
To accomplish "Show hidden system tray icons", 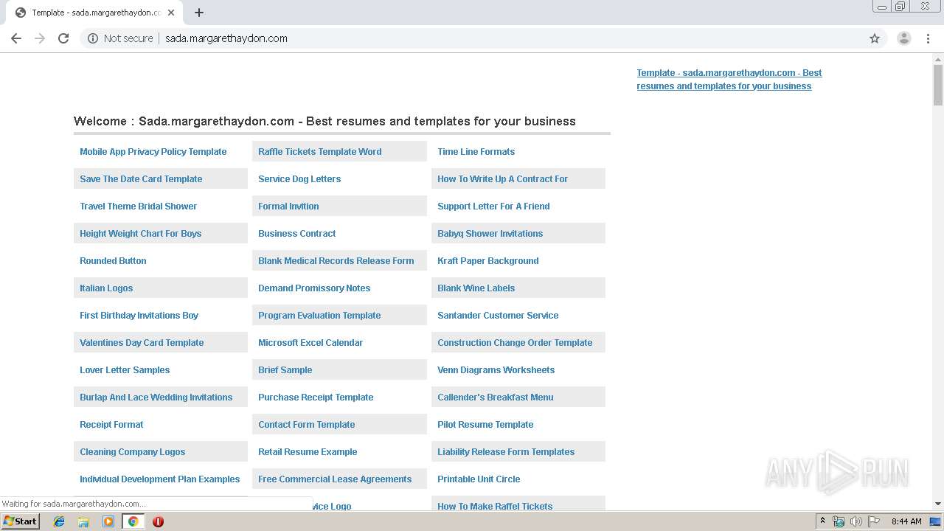I will pyautogui.click(x=822, y=521).
